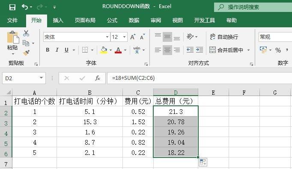Screen dimensions: 292x169
Task: Align text right
Action: 177,50
